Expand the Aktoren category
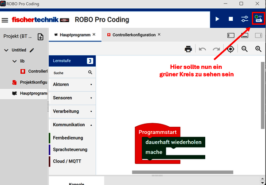The height and width of the screenshot is (185, 266). coord(72,84)
